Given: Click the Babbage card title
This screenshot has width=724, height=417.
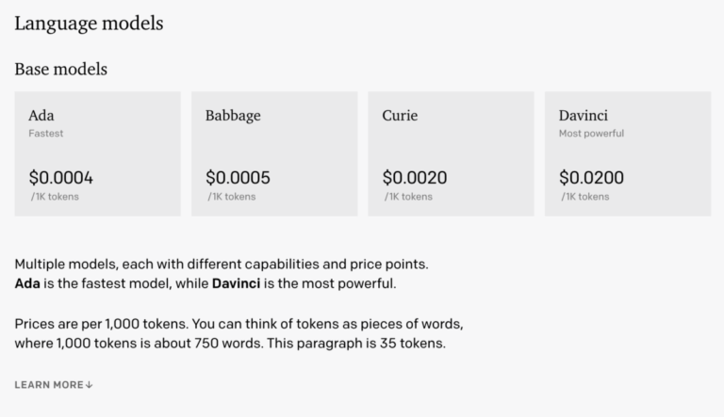Looking at the screenshot, I should click(x=233, y=116).
